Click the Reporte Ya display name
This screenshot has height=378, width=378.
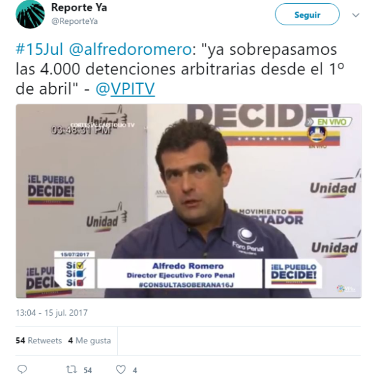[x=79, y=8]
